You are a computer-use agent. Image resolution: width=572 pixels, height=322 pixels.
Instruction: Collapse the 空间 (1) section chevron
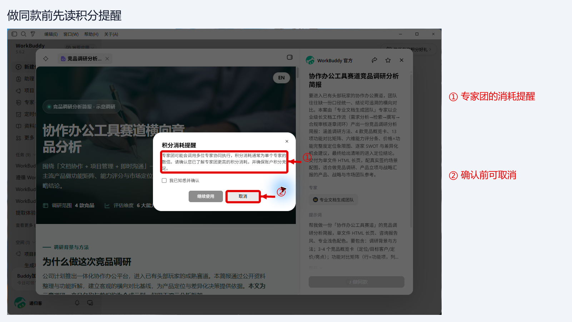(x=33, y=243)
